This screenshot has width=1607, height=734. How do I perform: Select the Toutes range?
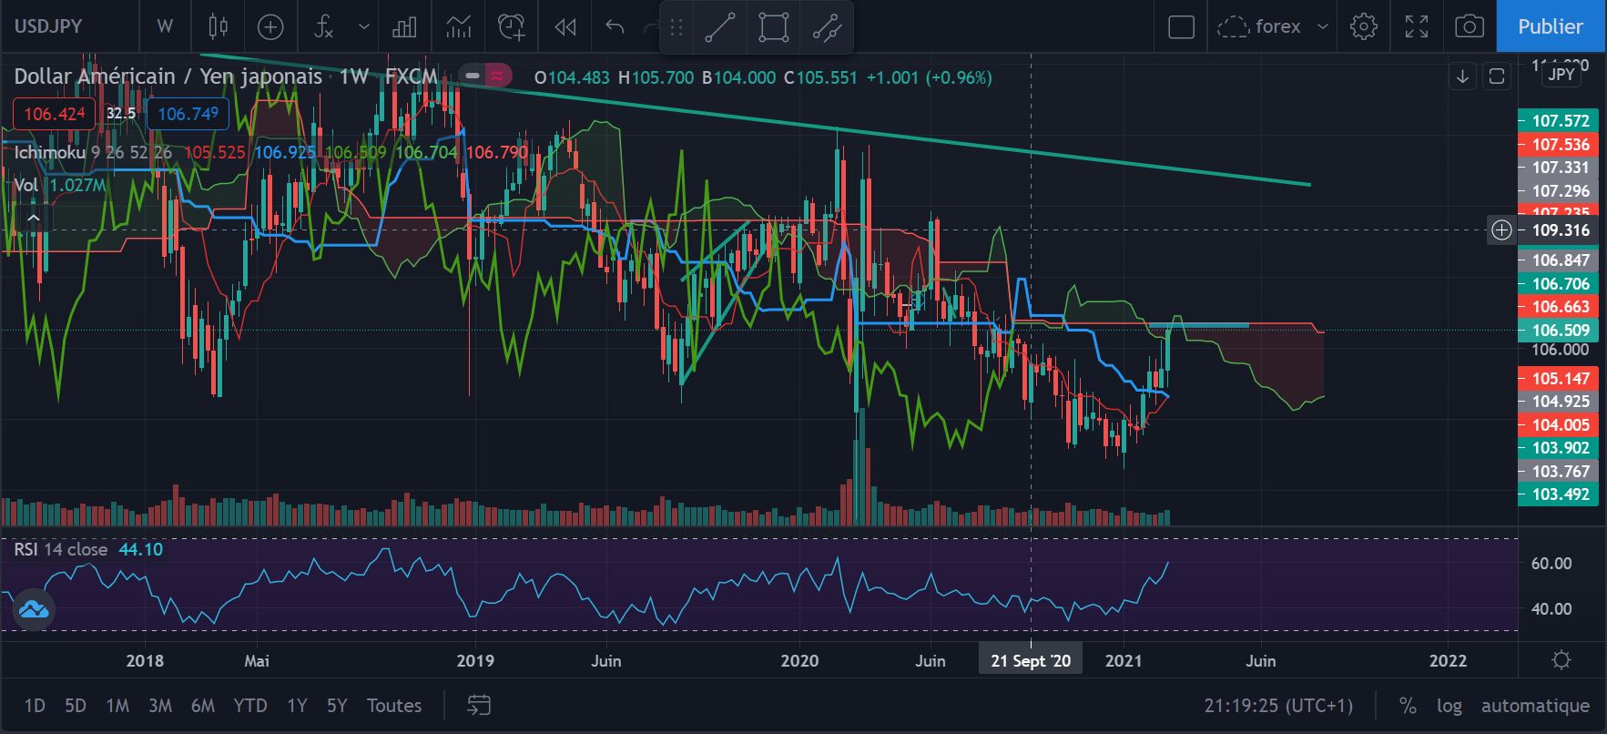click(394, 706)
